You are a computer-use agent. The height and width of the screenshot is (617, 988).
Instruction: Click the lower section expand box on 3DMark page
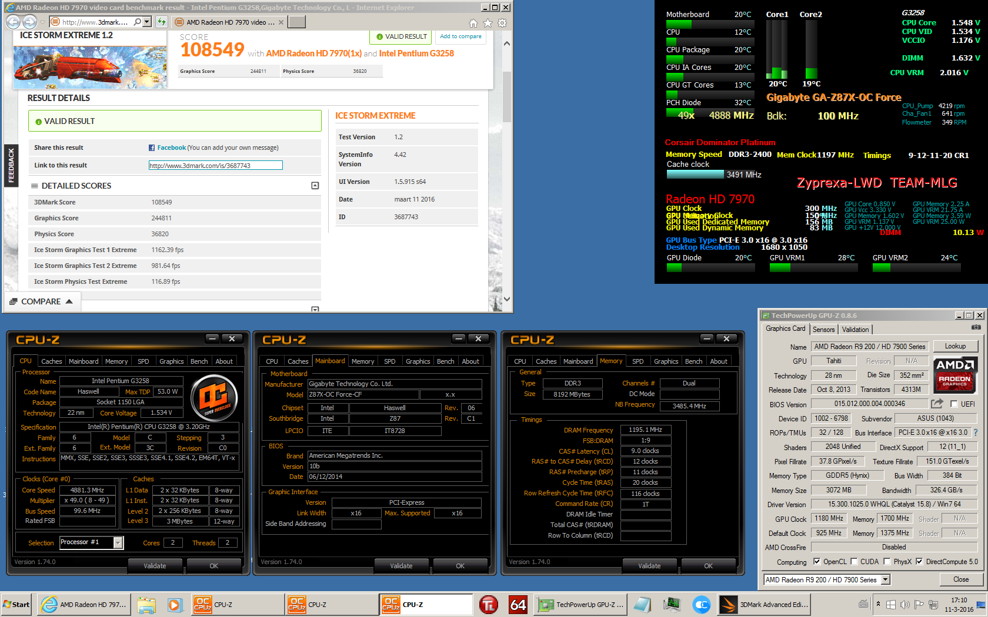click(x=315, y=309)
